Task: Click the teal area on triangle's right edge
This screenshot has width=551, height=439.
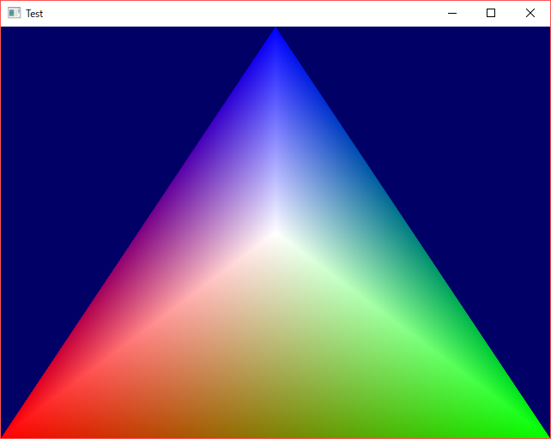Action: point(386,206)
